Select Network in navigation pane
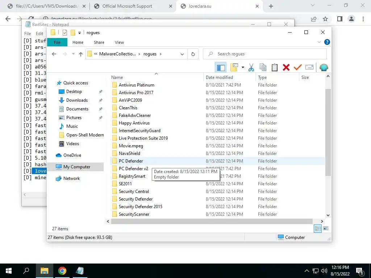Viewport: 371px width, 278px height. (x=71, y=178)
